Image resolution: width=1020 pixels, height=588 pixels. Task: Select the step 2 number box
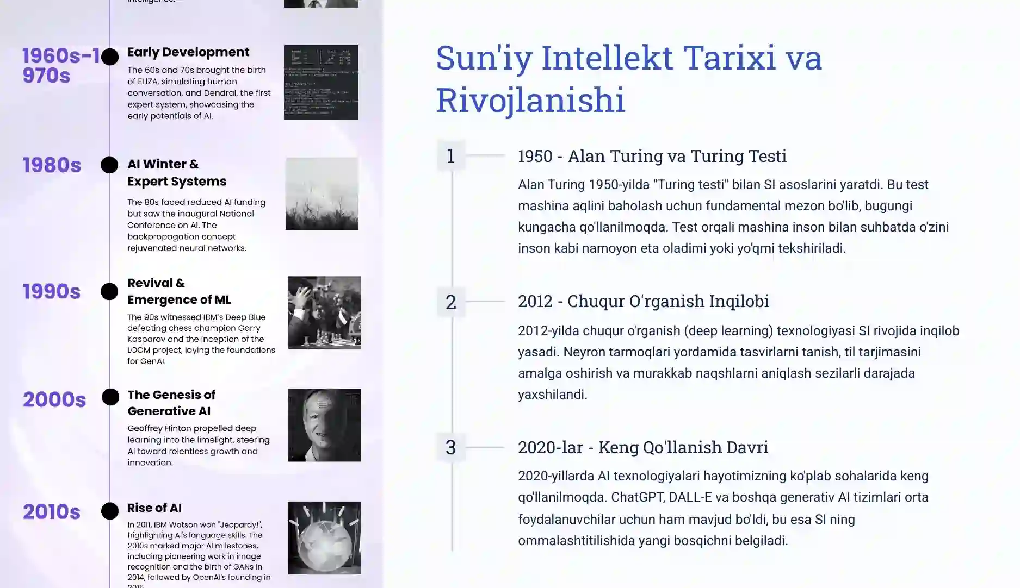tap(451, 302)
